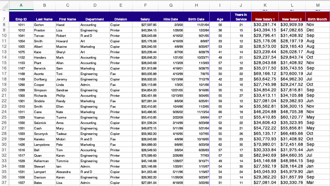Viewport: 330px width, 186px height.
Task: Select birth month cell Mar
Action: tap(317, 182)
